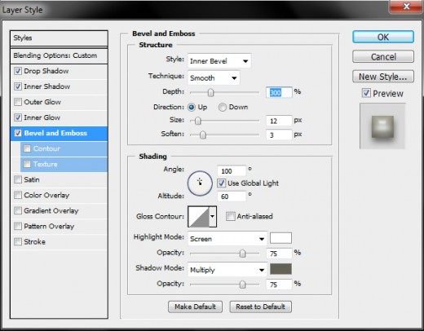Open the Highlight Mode dropdown set to Screen
Image resolution: width=424 pixels, height=331 pixels.
click(x=227, y=239)
